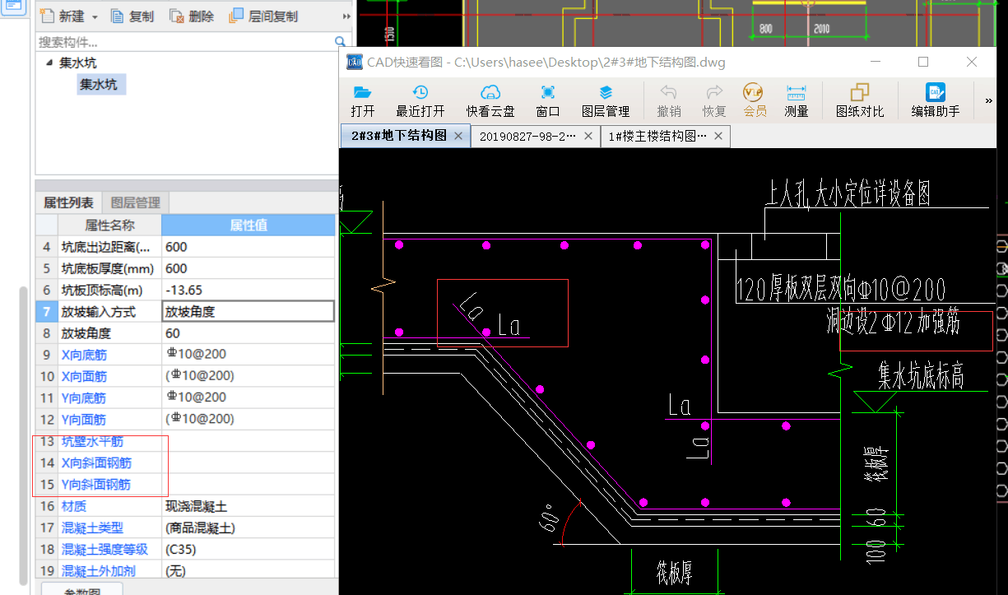1008x595 pixels.
Task: Select the 坑底板厚度 value 600
Action: pos(249,268)
